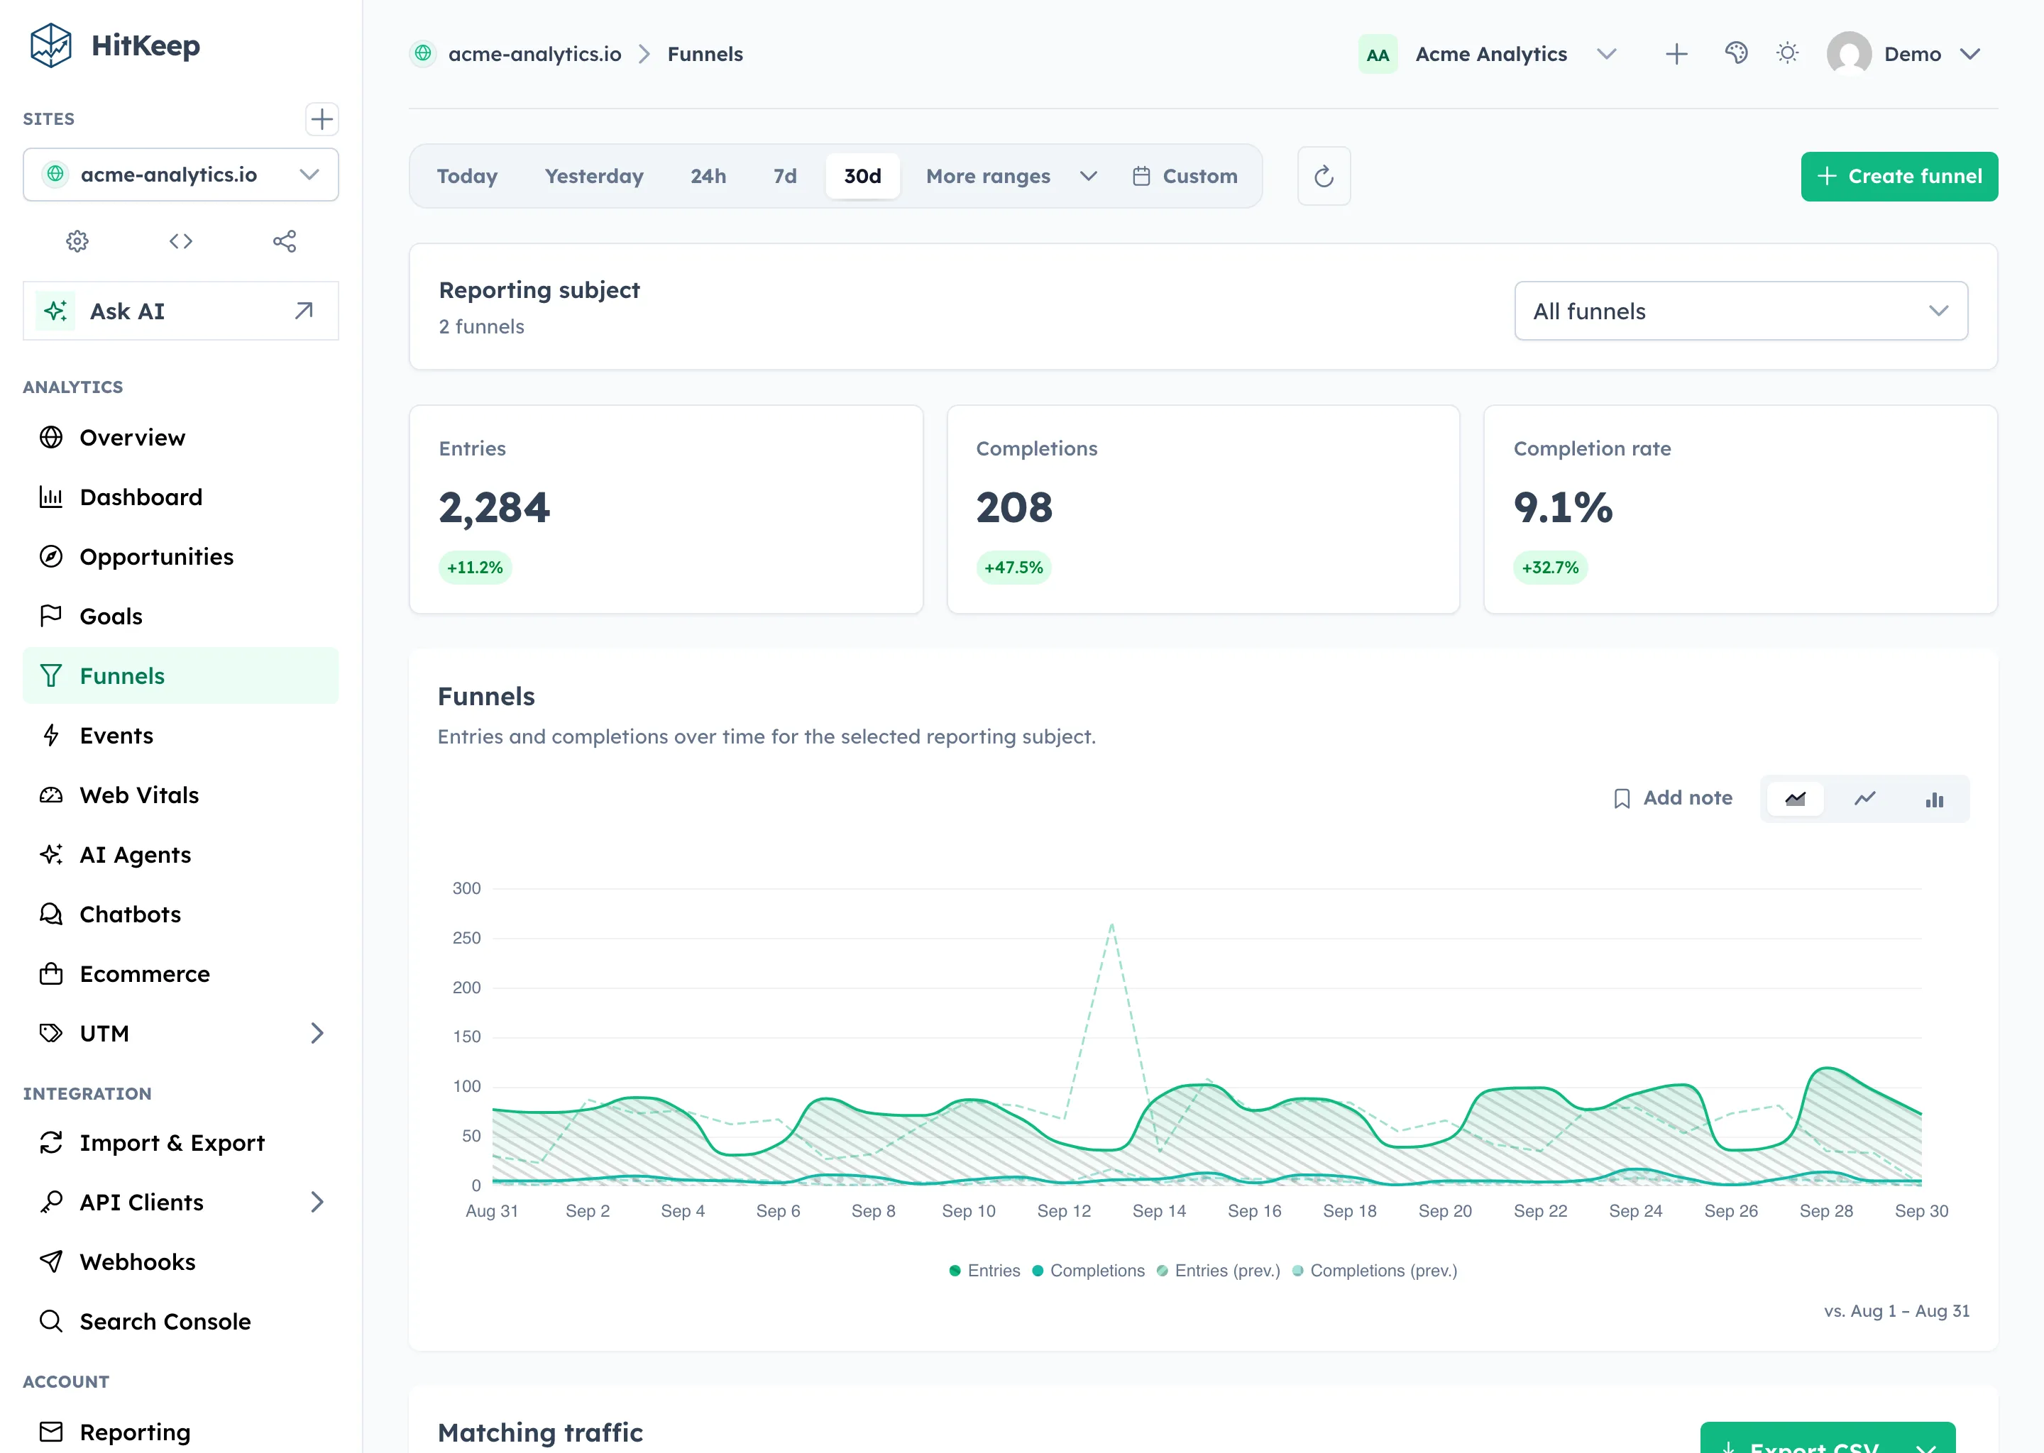Click the HitKeep logo
The width and height of the screenshot is (2044, 1453).
point(114,45)
